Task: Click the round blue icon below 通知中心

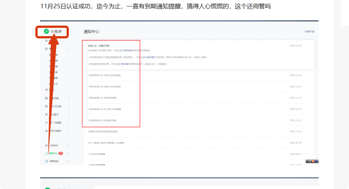Action: pyautogui.click(x=47, y=161)
